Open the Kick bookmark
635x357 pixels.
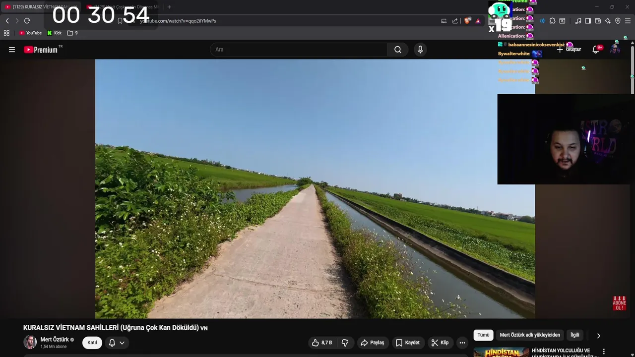[x=55, y=33]
